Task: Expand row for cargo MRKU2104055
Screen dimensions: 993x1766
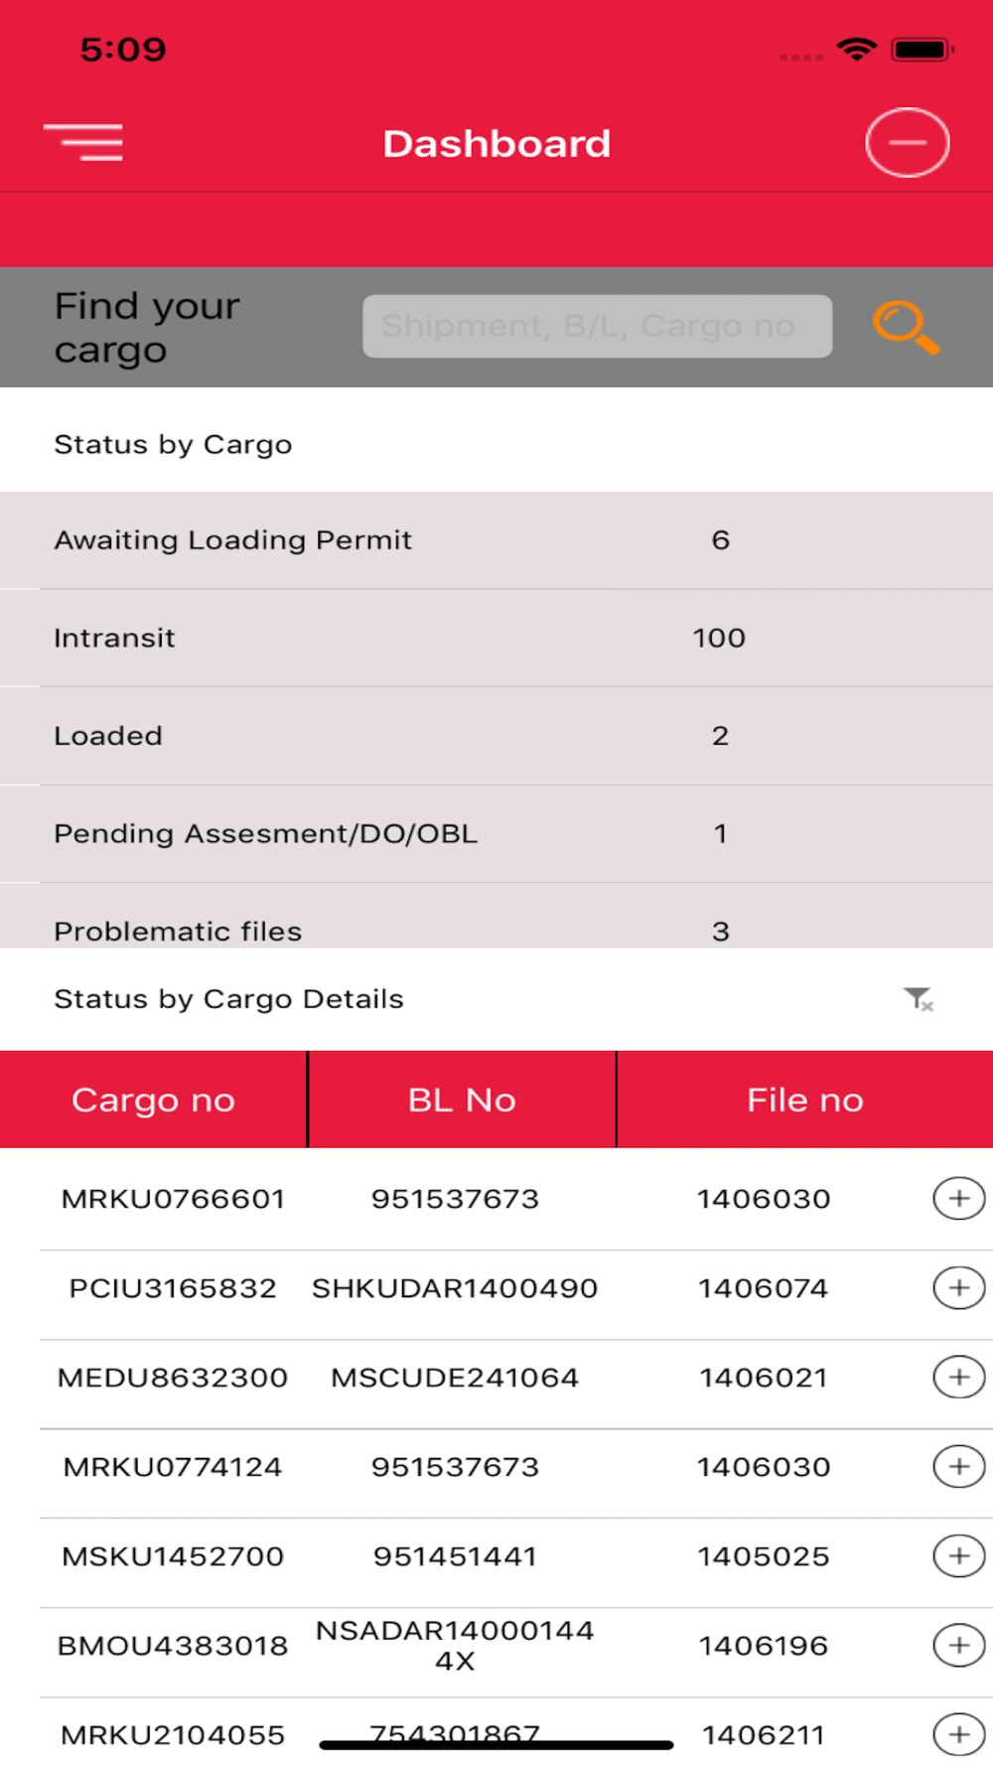Action: [x=958, y=1734]
